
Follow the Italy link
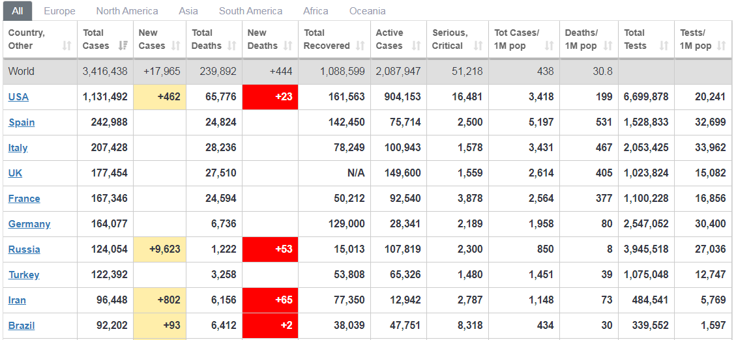point(18,148)
